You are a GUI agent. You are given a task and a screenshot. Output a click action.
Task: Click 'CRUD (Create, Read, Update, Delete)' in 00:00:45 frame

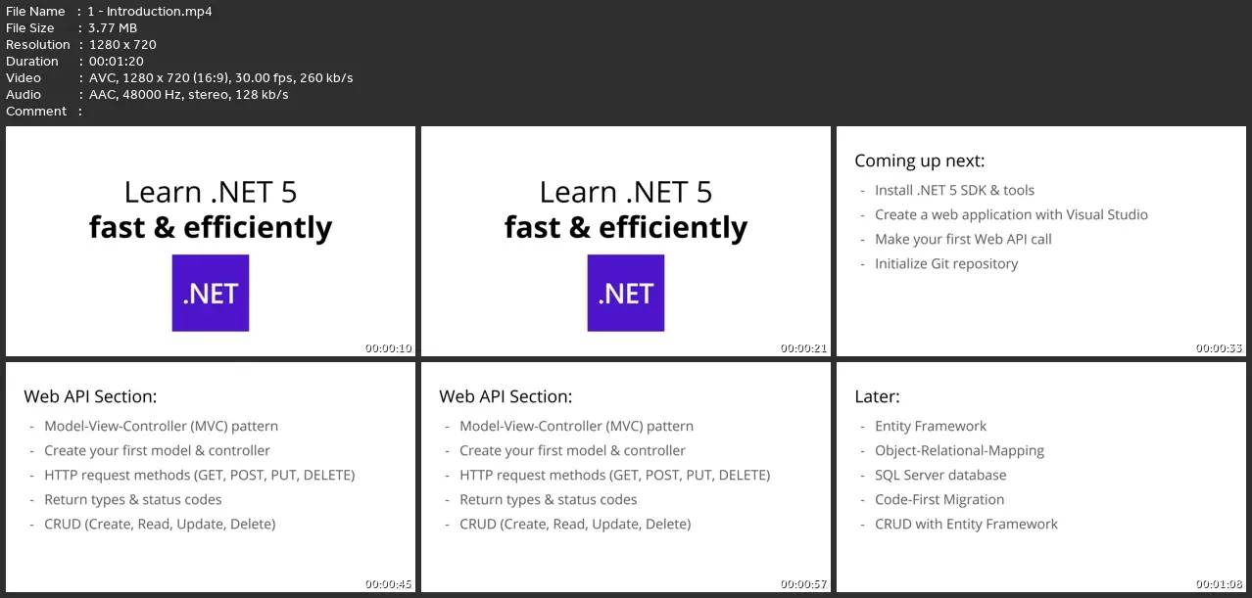(160, 524)
